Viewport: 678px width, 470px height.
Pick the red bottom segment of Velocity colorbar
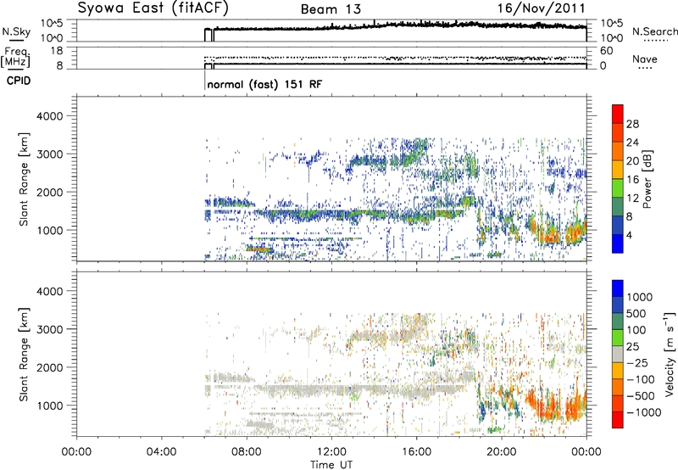[618, 420]
